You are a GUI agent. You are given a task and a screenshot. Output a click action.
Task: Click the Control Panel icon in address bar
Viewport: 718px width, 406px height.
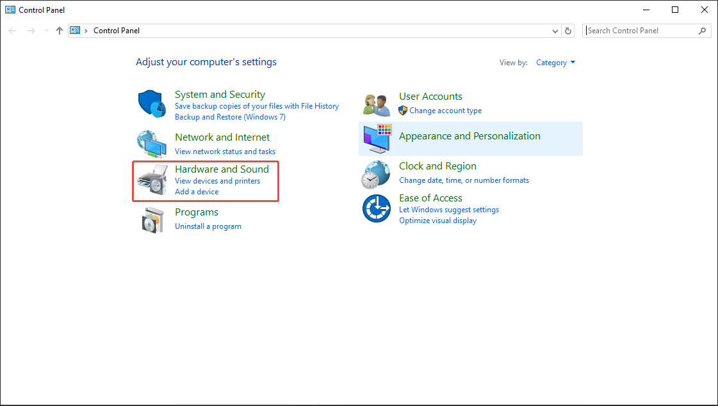(x=75, y=30)
